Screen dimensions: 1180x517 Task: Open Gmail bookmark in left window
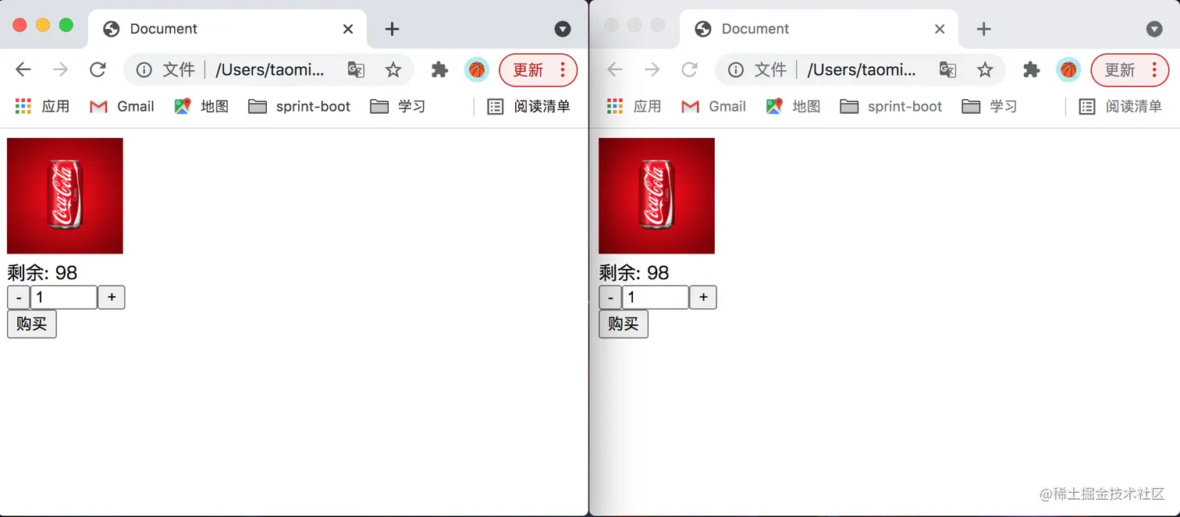coord(122,106)
